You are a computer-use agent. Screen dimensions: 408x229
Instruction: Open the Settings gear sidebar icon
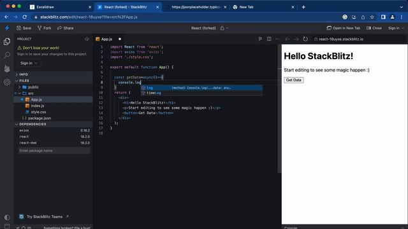[x=7, y=82]
